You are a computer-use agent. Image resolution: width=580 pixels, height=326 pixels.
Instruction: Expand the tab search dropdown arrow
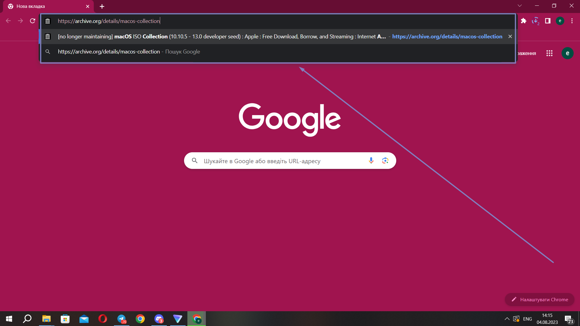click(520, 6)
